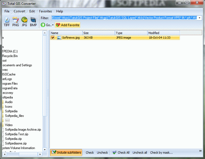Open the Audio folder in tree
The width and height of the screenshot is (205, 159).
9,102
